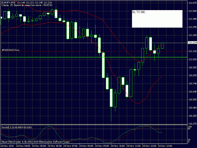Click the 110.835 price axis label
The width and height of the screenshot is (197, 148).
pyautogui.click(x=193, y=75)
